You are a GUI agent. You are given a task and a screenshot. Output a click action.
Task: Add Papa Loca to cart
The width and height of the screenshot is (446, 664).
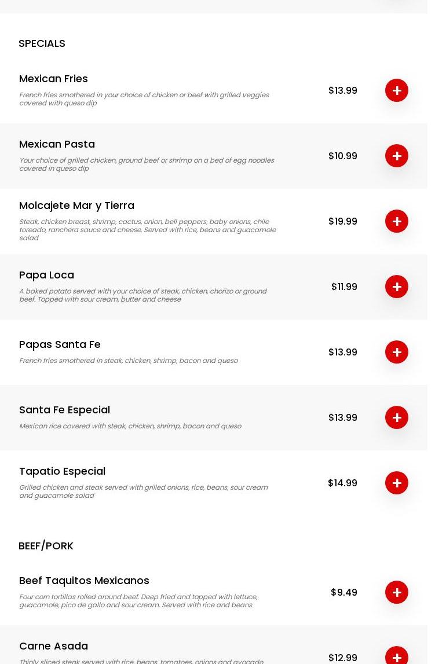(397, 287)
